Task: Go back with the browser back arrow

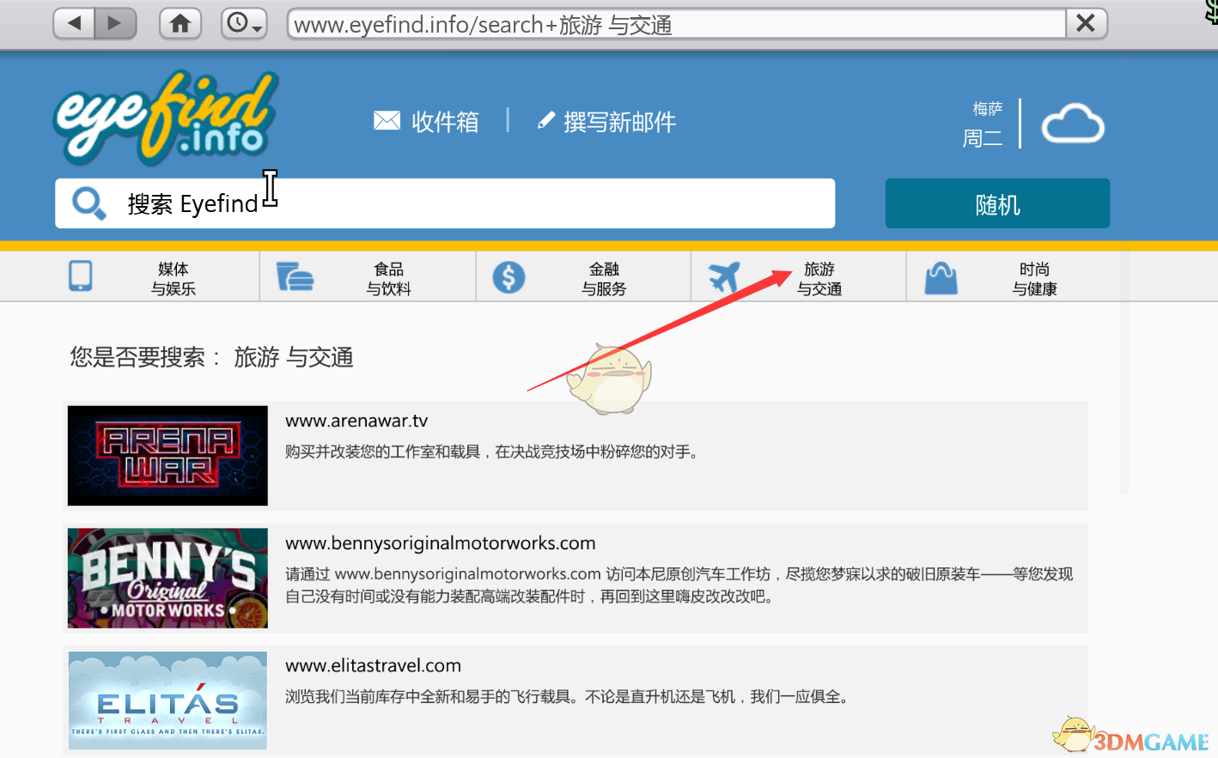Action: (x=74, y=23)
